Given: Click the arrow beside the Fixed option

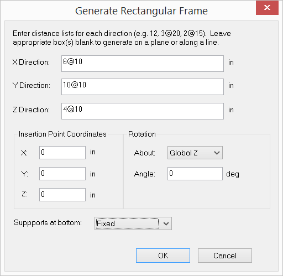Looking at the screenshot, I should [166, 223].
